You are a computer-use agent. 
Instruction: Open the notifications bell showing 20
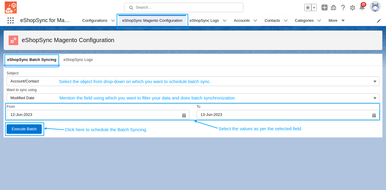pyautogui.click(x=362, y=7)
